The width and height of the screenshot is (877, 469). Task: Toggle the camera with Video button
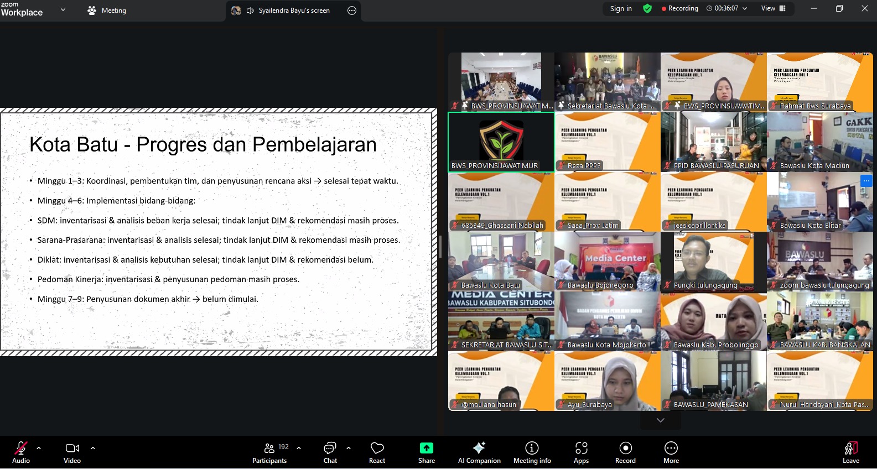(x=72, y=452)
